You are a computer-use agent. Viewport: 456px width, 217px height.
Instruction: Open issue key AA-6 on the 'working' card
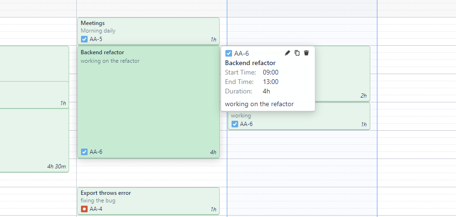point(246,124)
